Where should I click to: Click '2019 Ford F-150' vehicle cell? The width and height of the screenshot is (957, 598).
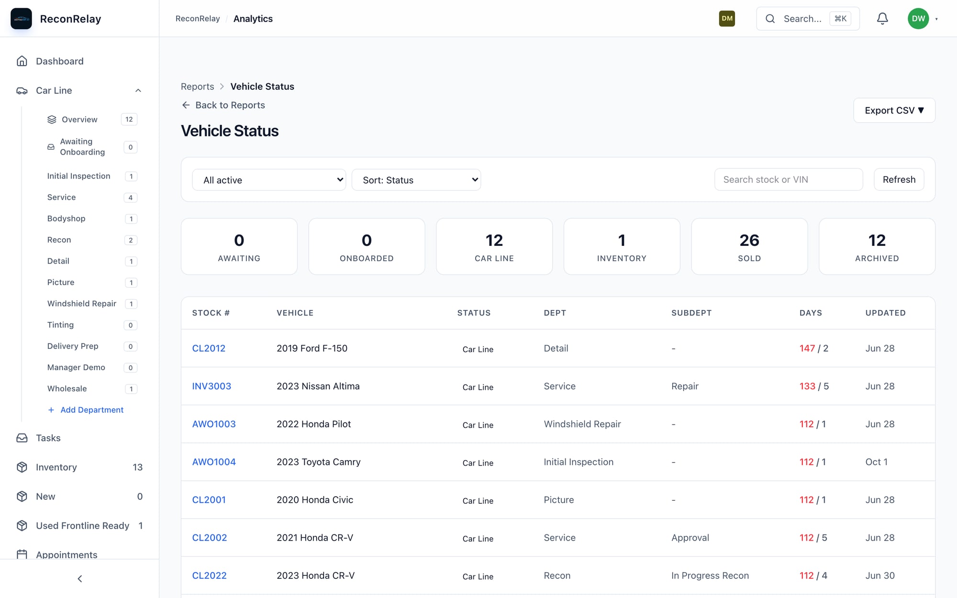pos(312,348)
